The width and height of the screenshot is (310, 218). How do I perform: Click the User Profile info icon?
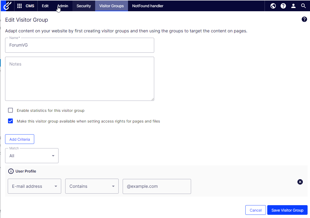11,171
